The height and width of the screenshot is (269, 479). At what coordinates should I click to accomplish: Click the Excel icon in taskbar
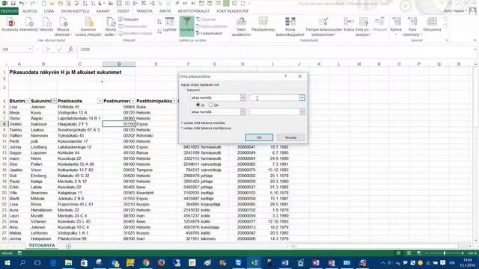pos(254,262)
